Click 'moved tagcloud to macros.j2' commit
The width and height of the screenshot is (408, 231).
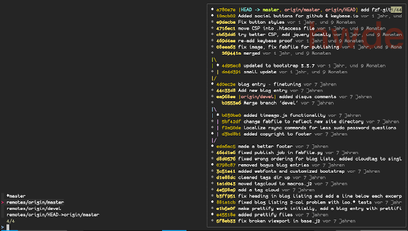[x=275, y=184]
